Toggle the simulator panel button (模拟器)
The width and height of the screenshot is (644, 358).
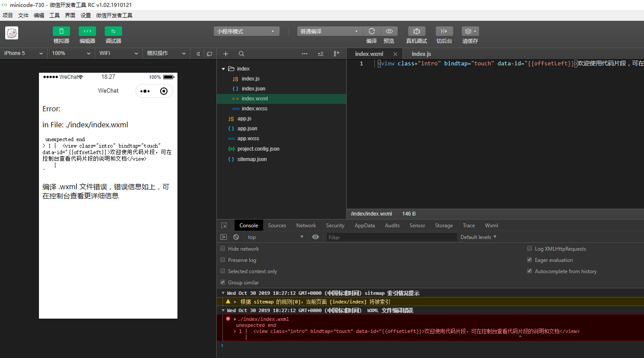[x=61, y=31]
